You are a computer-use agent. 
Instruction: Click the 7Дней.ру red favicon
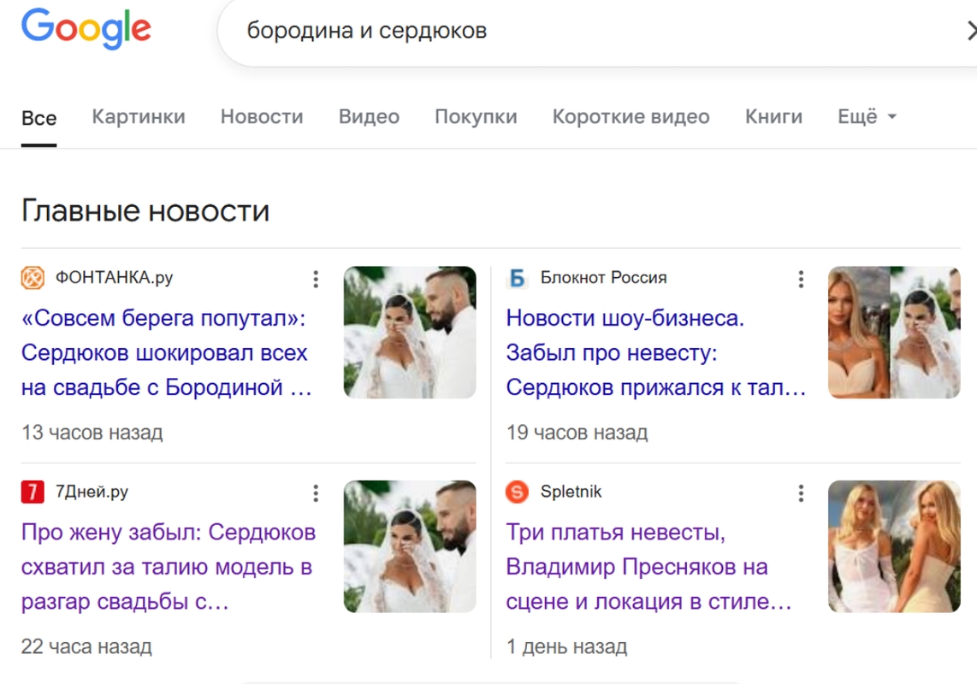coord(33,492)
